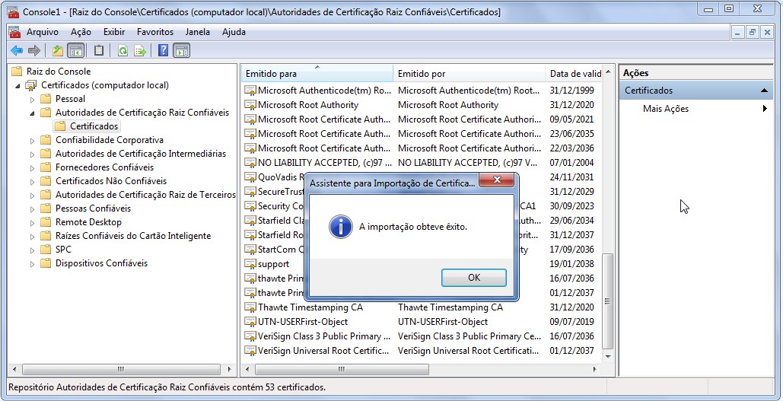Image resolution: width=783 pixels, height=401 pixels.
Task: Expand the Fornecedores Confiáveis tree node
Action: [x=32, y=167]
